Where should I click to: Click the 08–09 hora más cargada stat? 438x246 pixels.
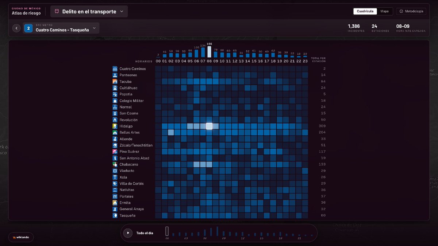(x=411, y=28)
